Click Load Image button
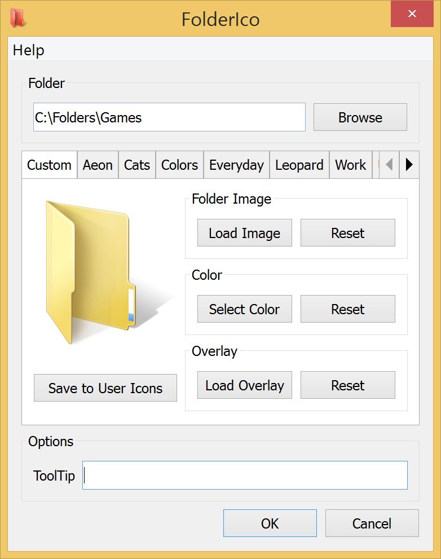Screen dimensions: 441x559 (244, 233)
